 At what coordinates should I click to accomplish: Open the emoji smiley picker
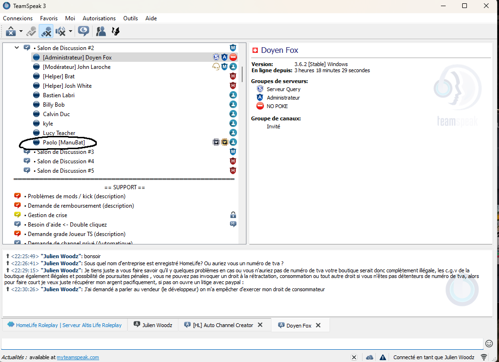coord(489,344)
